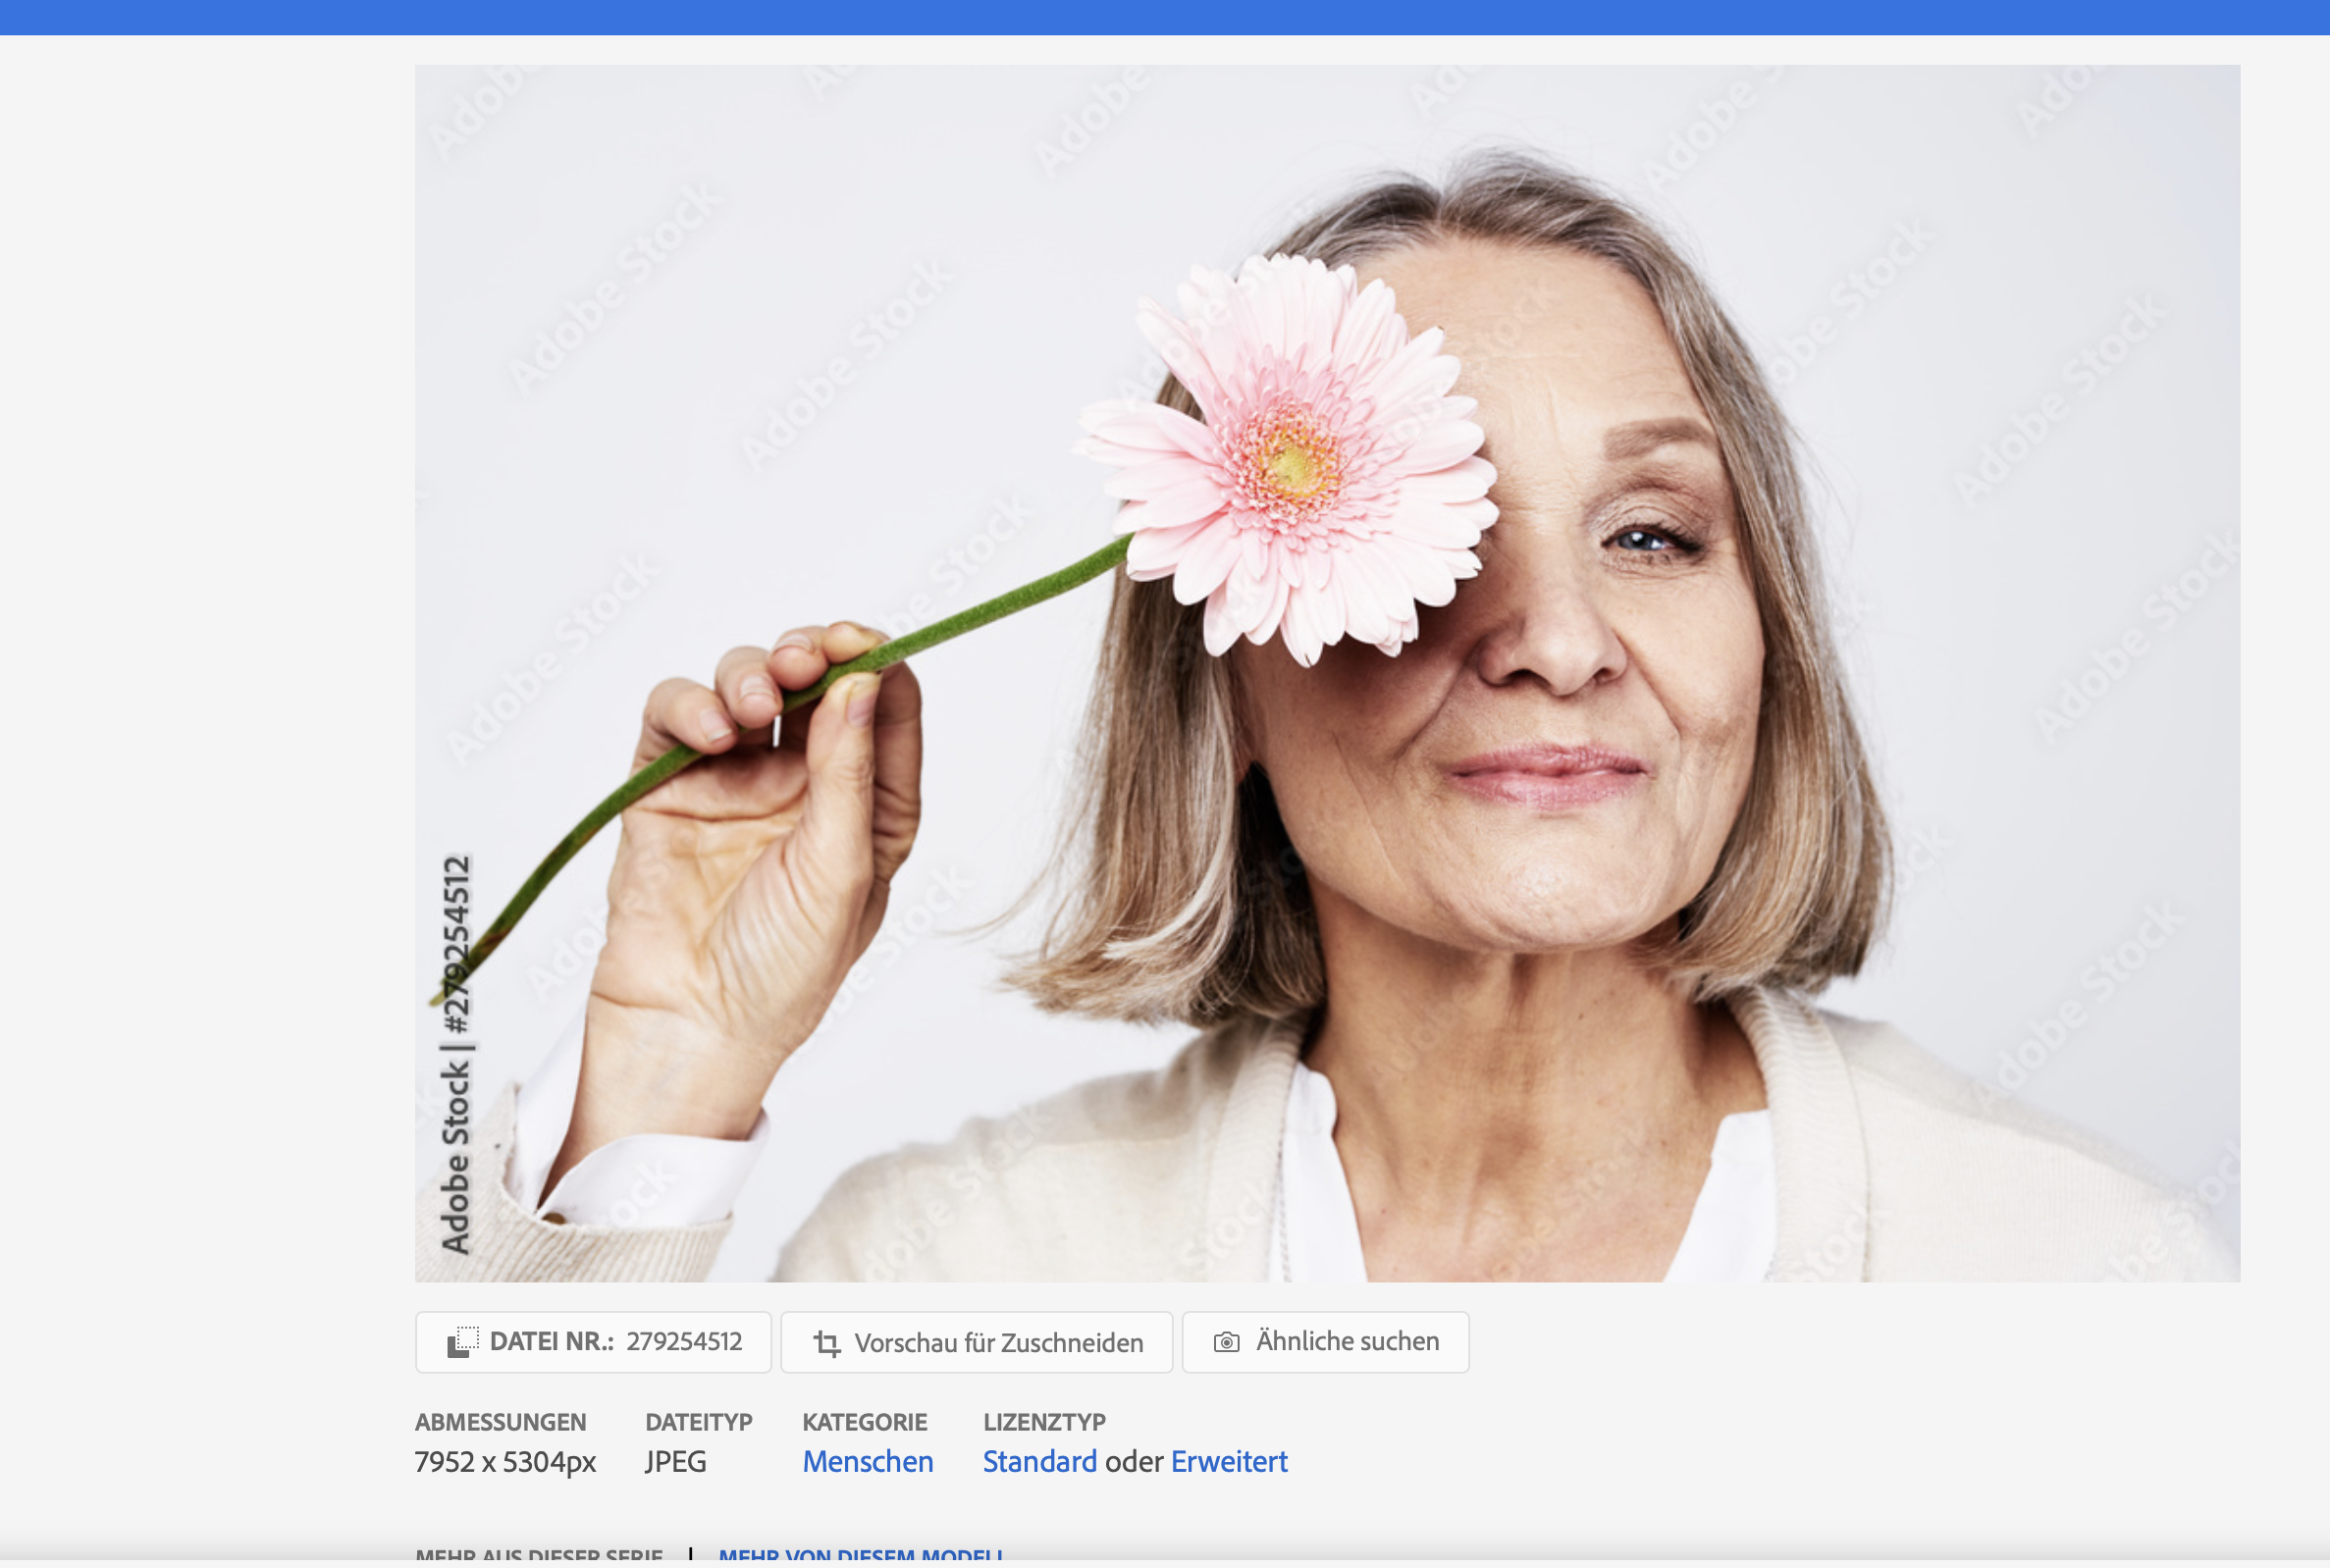Click the copy icon beside DATEI NR.
This screenshot has height=1568, width=2330.
[462, 1342]
